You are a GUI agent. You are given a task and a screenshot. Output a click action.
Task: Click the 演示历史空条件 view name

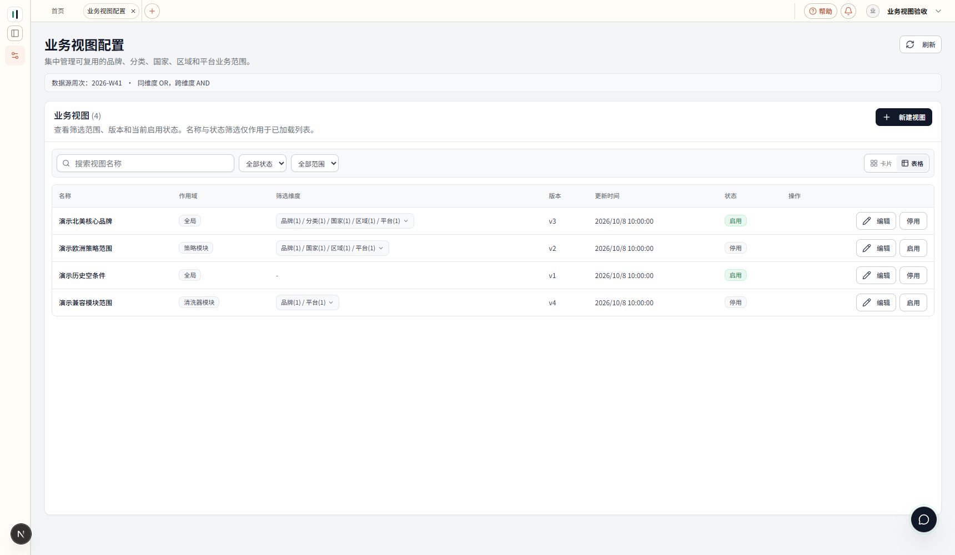pyautogui.click(x=82, y=275)
